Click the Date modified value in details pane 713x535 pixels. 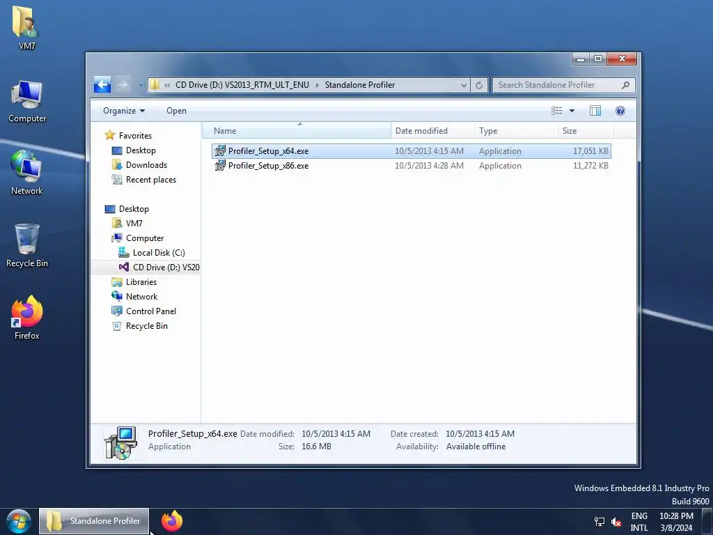click(x=336, y=434)
